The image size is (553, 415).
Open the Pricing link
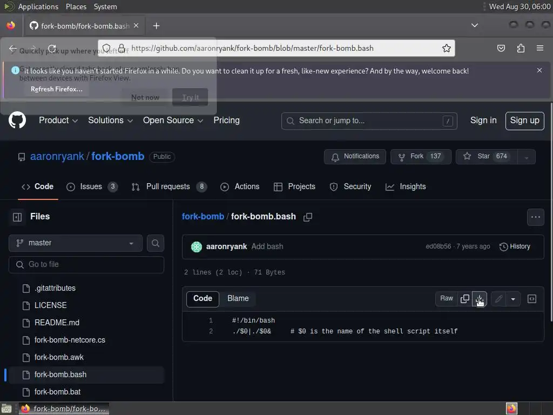[226, 121]
